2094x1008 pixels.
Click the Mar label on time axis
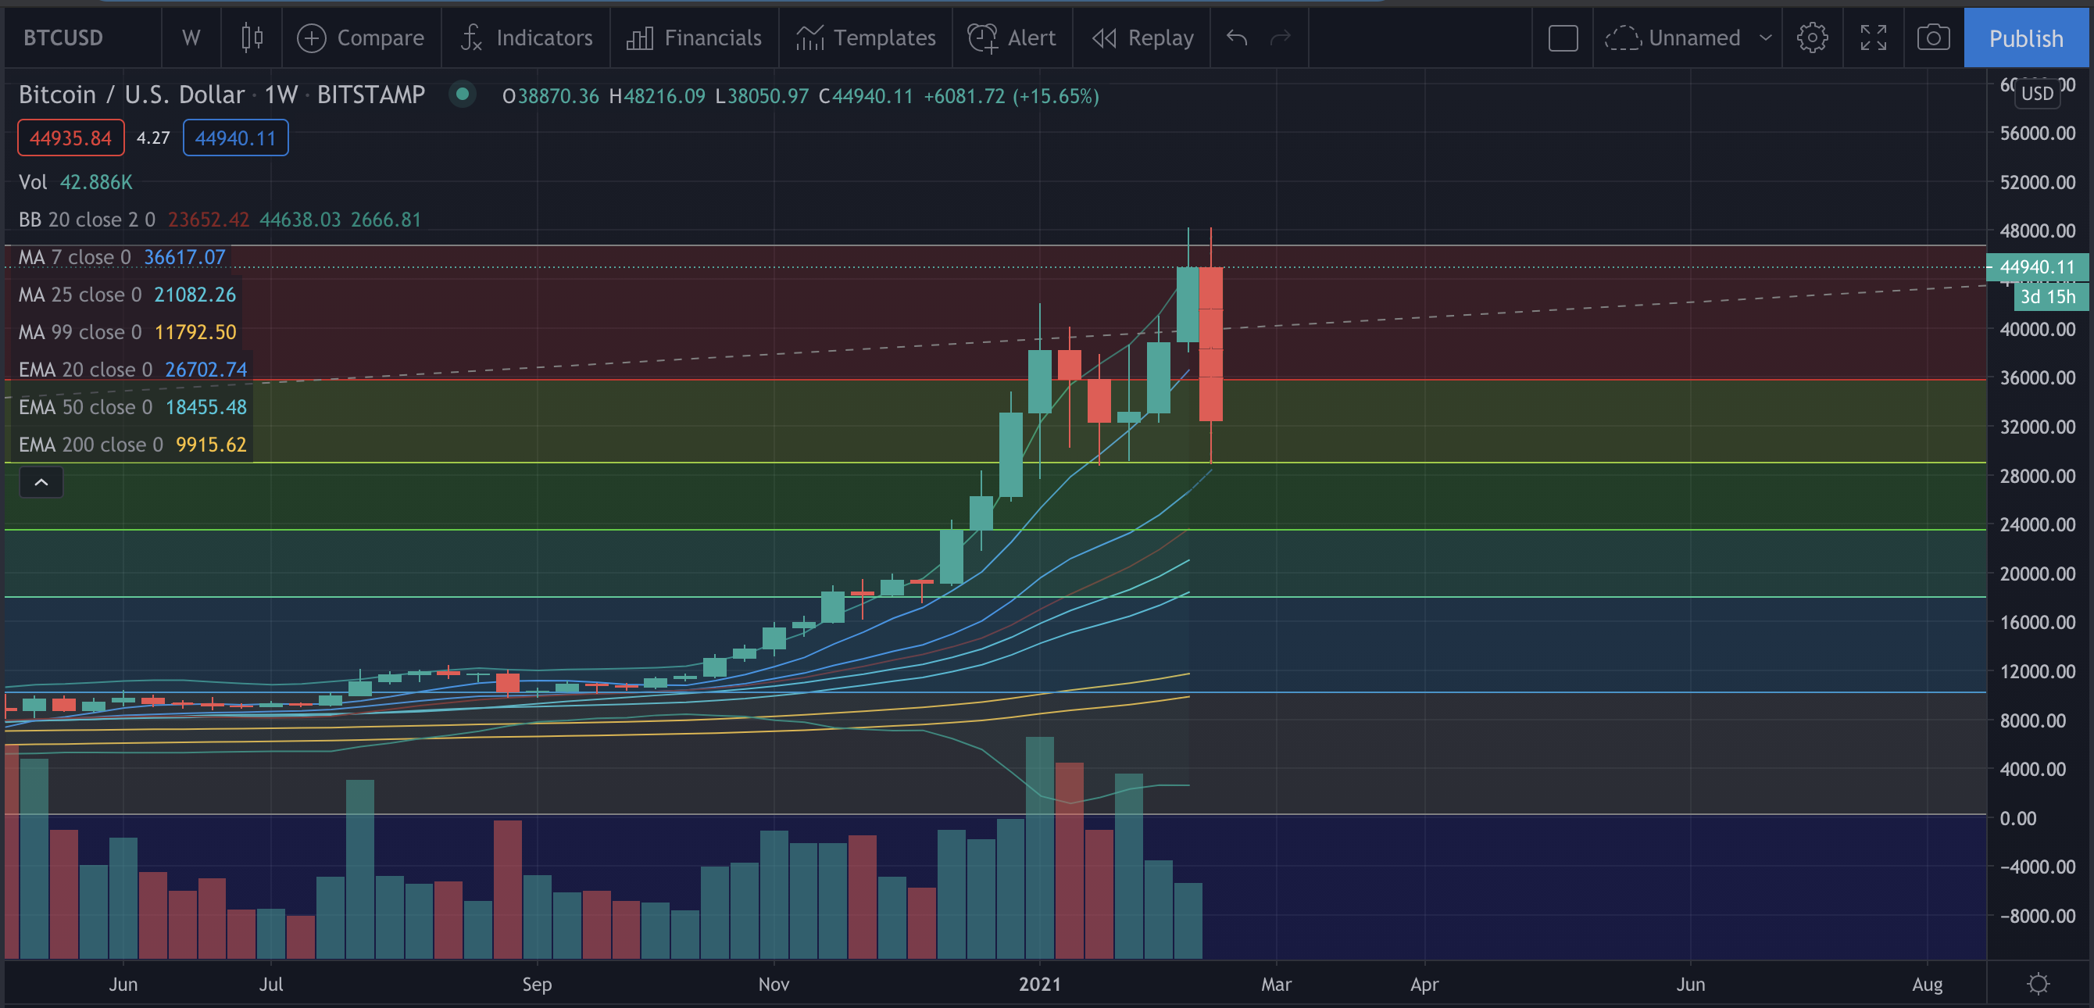pos(1275,984)
